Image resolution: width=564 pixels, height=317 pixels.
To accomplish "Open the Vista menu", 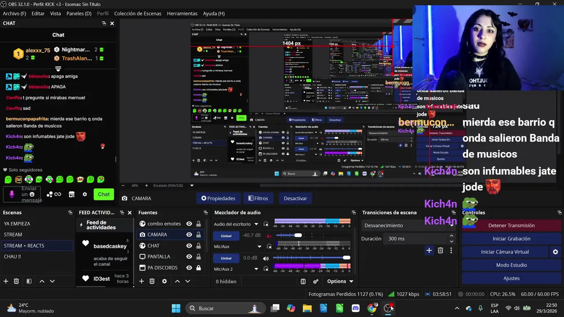I will coord(56,14).
